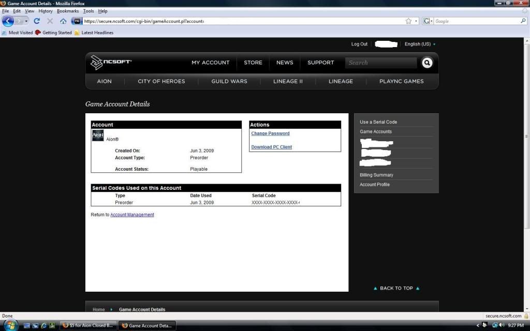Image resolution: width=530 pixels, height=331 pixels.
Task: Open the MY ACCOUNT navigation tab
Action: 210,63
